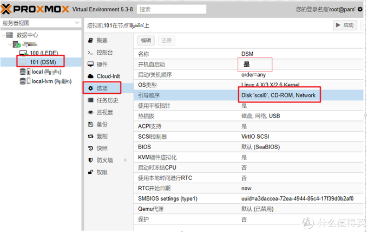Screen dimensions: 368x232
Task: Open the 备份 backup tab
Action: (x=109, y=124)
